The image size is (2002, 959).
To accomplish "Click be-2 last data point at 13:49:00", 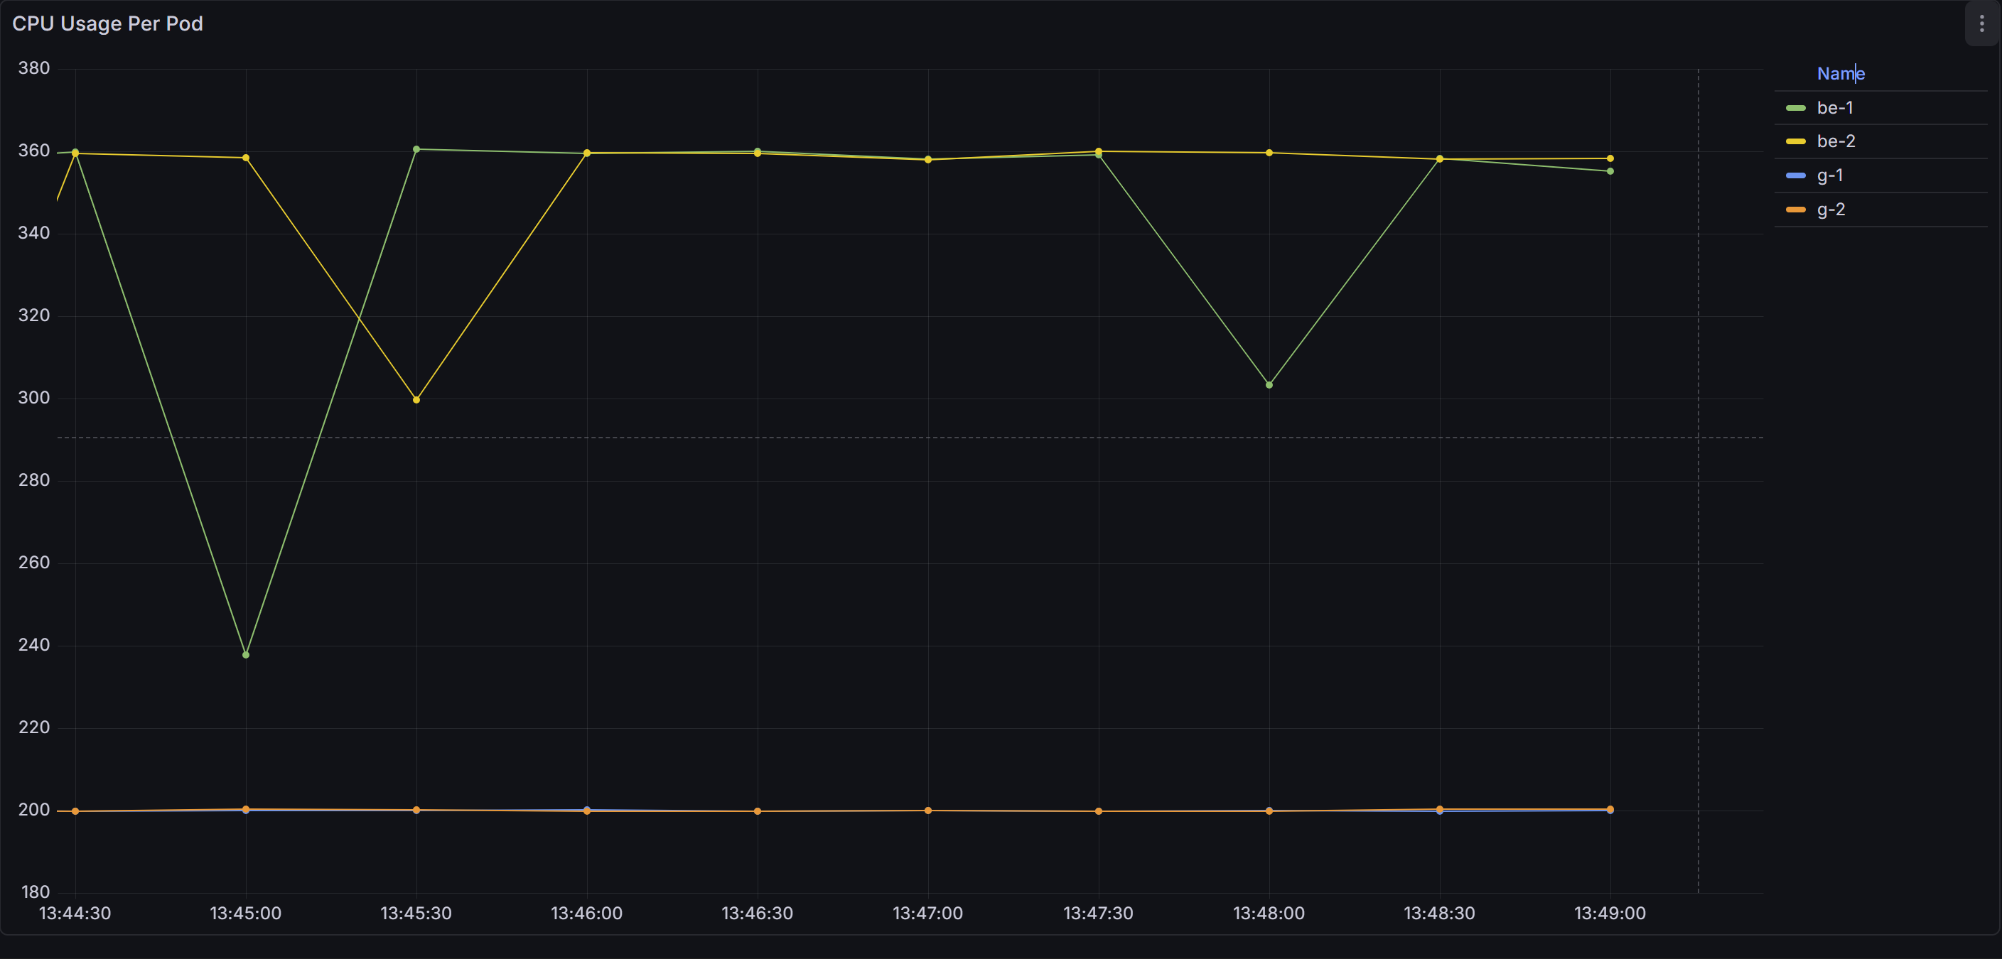I will (1610, 158).
